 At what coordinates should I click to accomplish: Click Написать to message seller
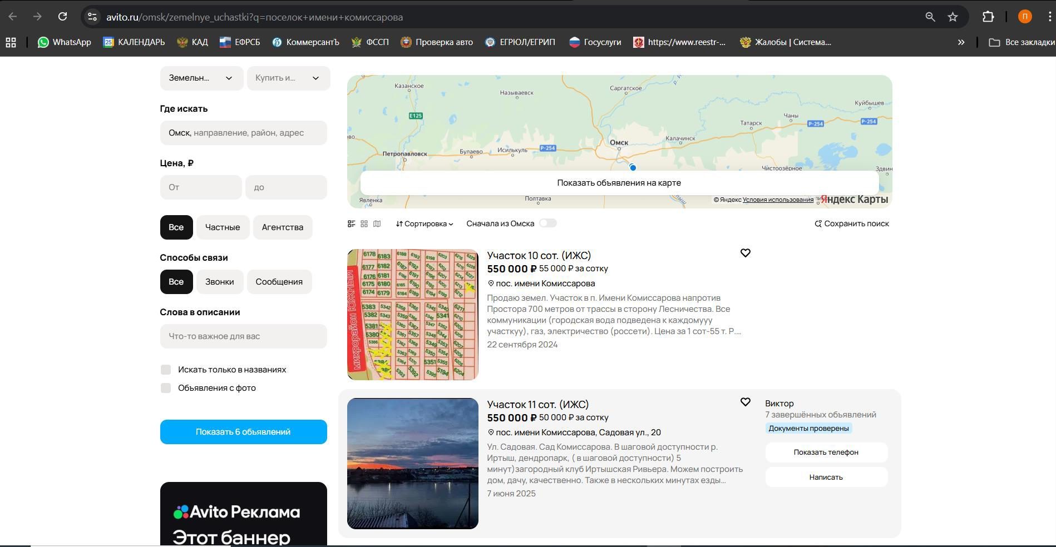pos(826,478)
